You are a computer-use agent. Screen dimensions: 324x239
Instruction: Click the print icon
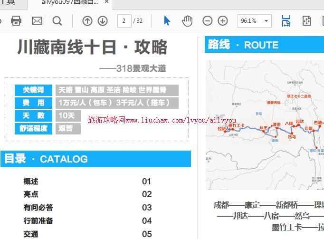point(16,21)
